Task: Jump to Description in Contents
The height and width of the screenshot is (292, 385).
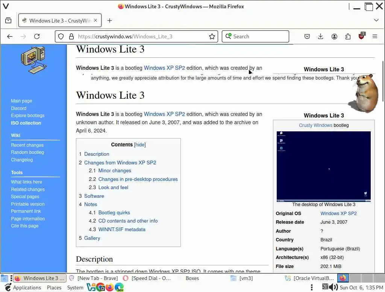Action: (97, 154)
